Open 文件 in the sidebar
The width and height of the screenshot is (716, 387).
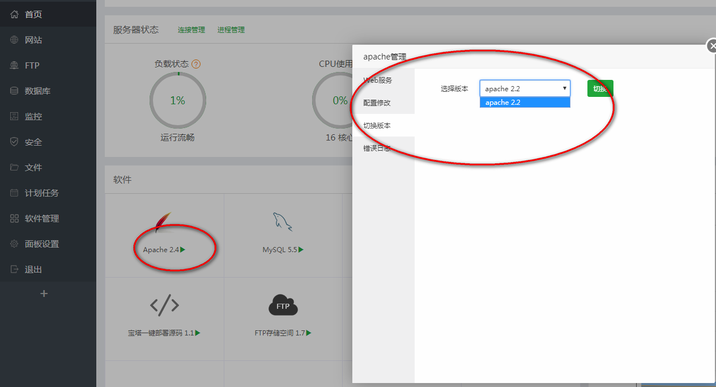tap(48, 167)
